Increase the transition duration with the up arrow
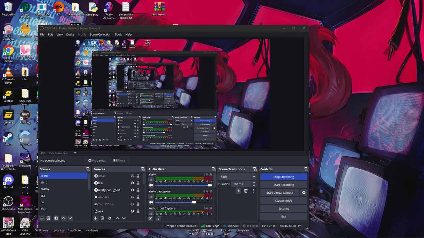 coord(254,182)
